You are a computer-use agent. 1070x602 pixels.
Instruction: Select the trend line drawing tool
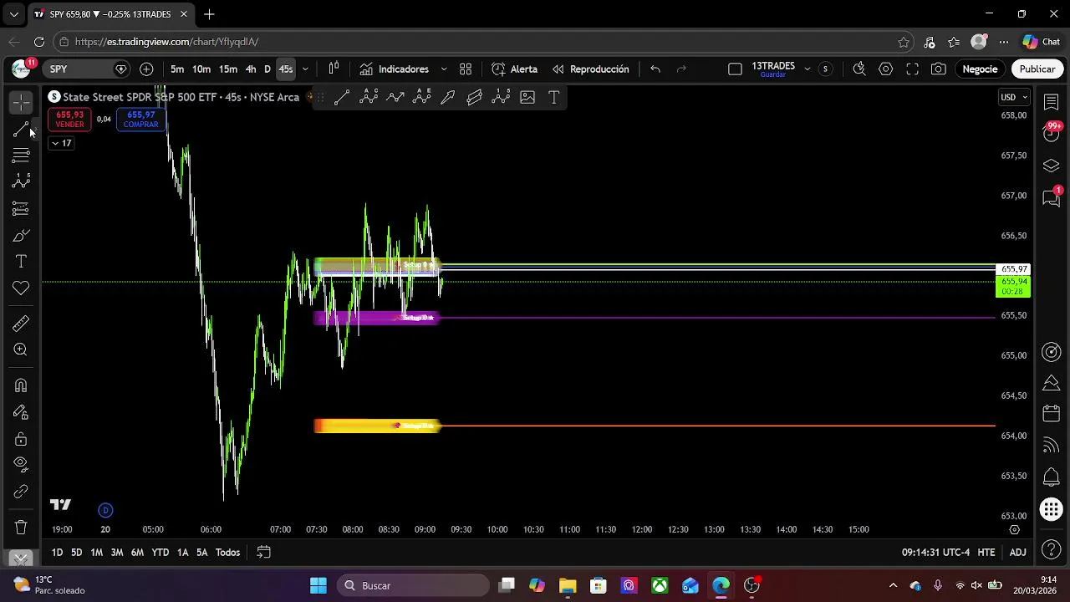tap(21, 130)
